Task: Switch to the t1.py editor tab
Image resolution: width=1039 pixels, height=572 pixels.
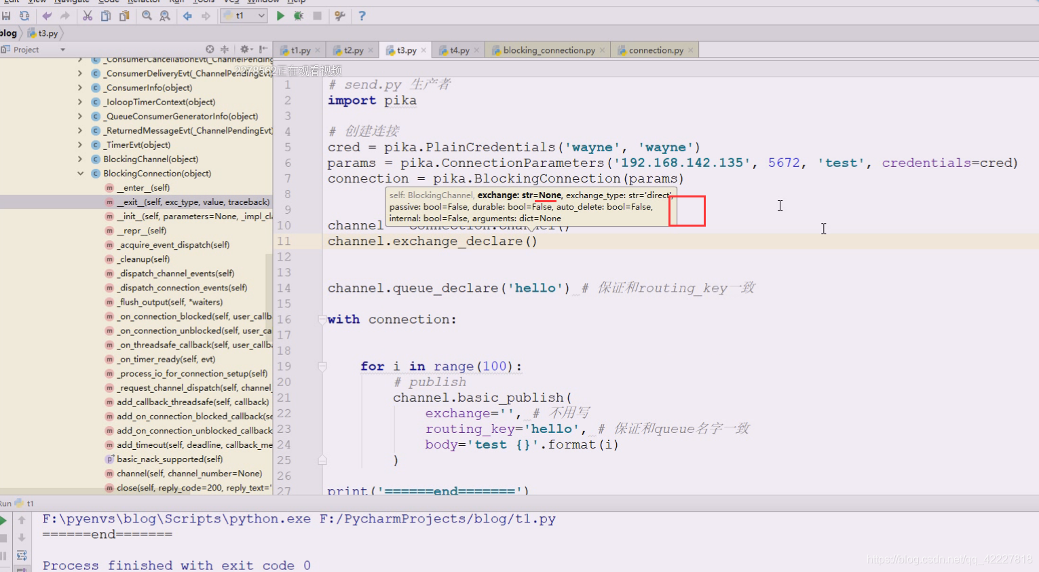Action: click(x=301, y=50)
